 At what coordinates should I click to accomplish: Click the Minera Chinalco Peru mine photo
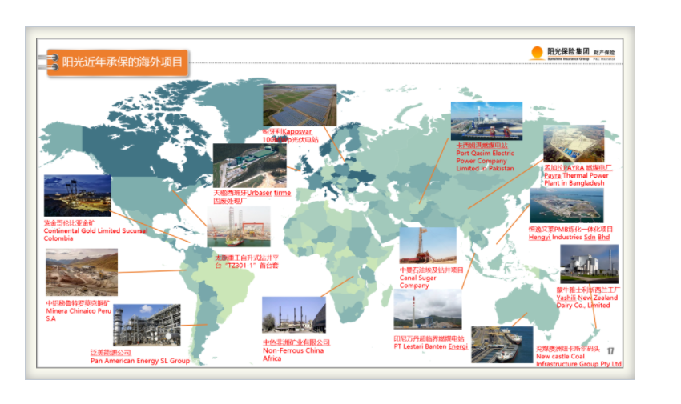point(82,272)
